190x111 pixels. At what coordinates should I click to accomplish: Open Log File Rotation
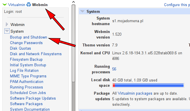24,71
